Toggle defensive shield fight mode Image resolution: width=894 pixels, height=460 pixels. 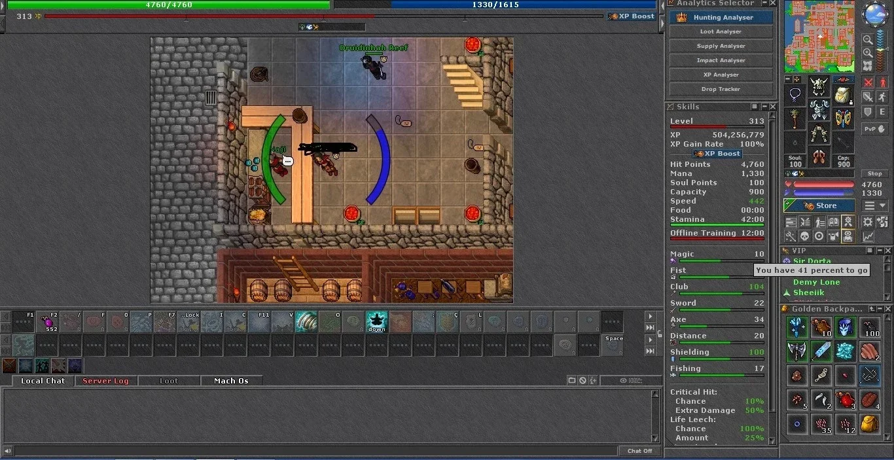[868, 113]
